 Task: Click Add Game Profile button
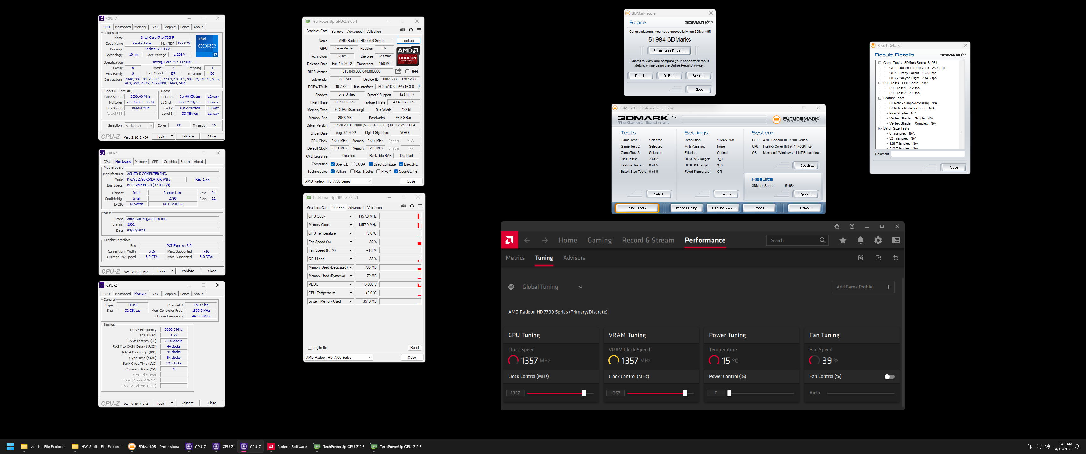click(862, 287)
